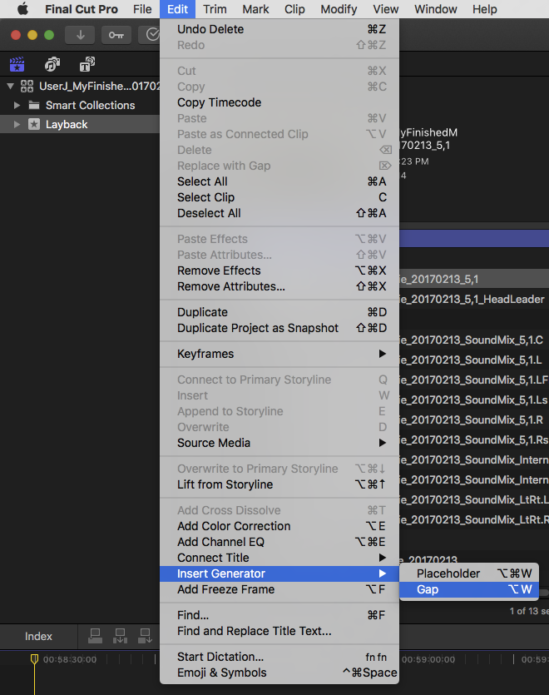Choose Duplicate Project as Snapshot
The height and width of the screenshot is (695, 549).
pos(279,328)
